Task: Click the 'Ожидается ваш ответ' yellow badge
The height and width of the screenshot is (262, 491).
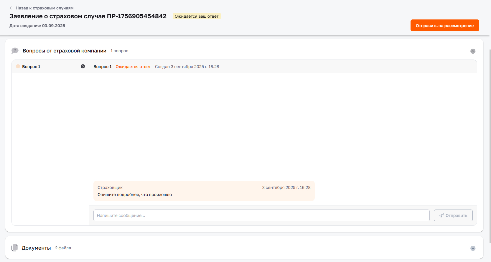Action: coord(197,16)
